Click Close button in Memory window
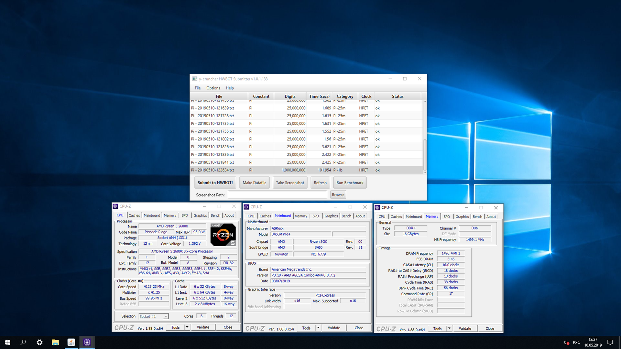 pos(490,329)
